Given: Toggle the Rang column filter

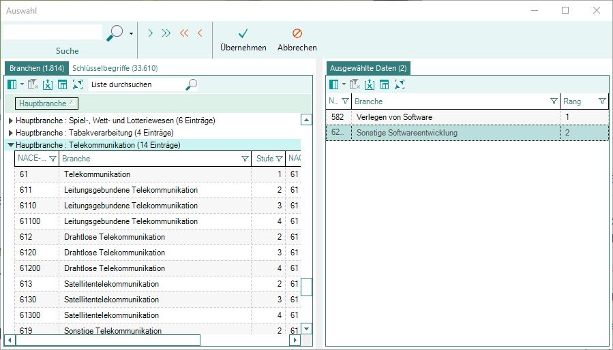Looking at the screenshot, I should [602, 101].
